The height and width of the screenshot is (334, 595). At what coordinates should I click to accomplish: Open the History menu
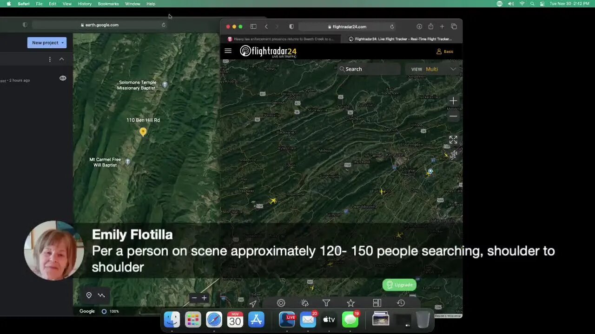pyautogui.click(x=85, y=4)
